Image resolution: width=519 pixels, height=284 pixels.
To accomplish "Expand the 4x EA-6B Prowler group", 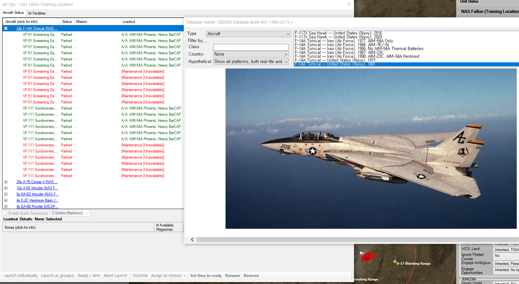I will [x=6, y=206].
